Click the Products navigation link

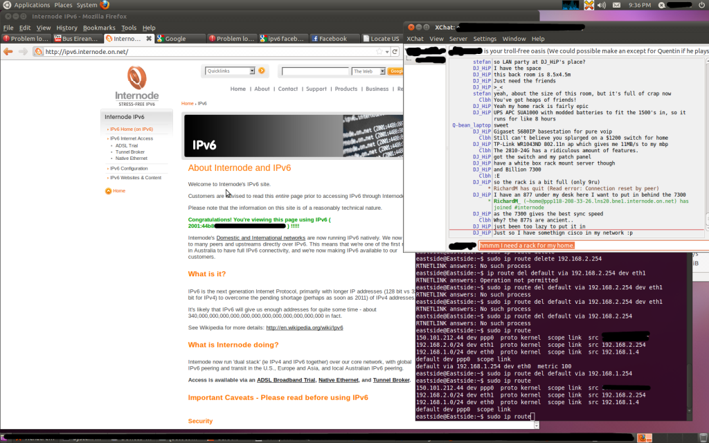click(x=346, y=89)
